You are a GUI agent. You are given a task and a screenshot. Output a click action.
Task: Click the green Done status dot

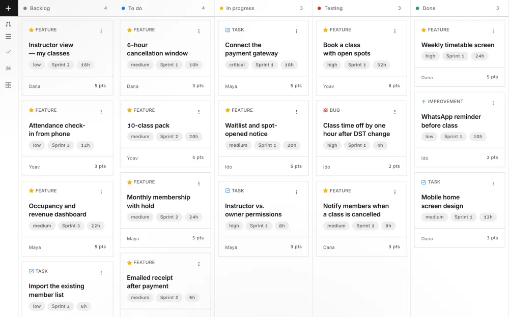[x=417, y=8]
